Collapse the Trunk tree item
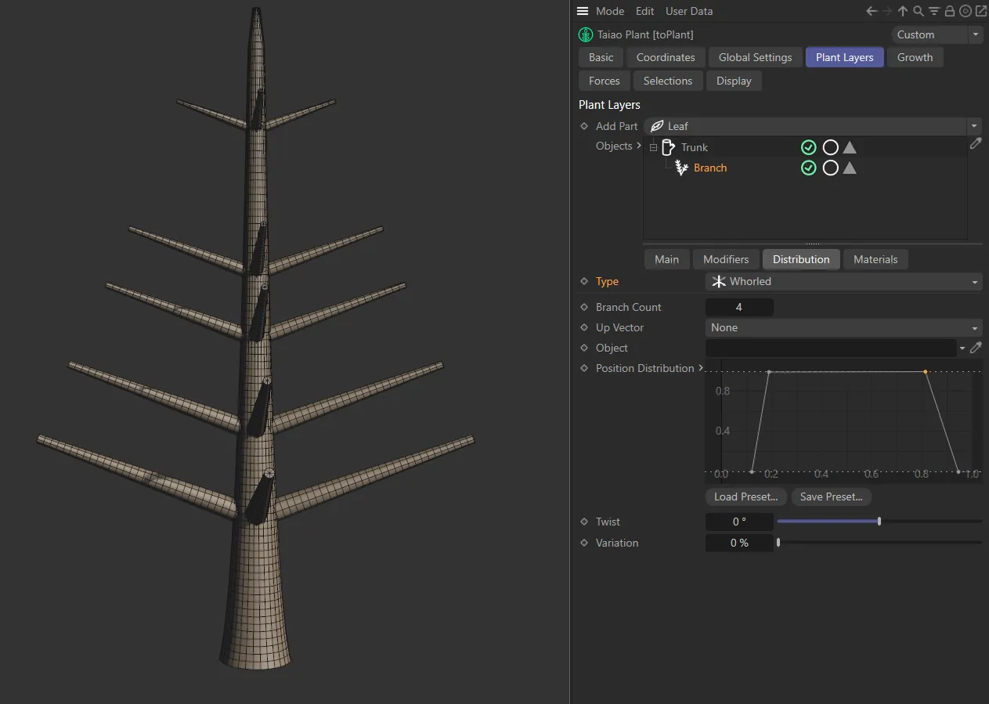 [653, 147]
